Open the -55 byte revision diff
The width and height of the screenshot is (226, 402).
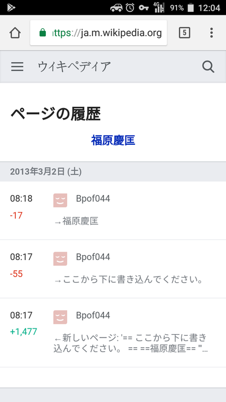click(x=113, y=269)
